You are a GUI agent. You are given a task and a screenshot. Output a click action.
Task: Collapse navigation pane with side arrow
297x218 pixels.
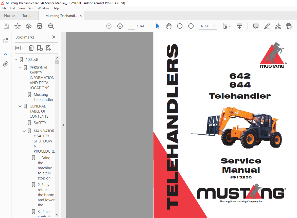click(x=63, y=125)
